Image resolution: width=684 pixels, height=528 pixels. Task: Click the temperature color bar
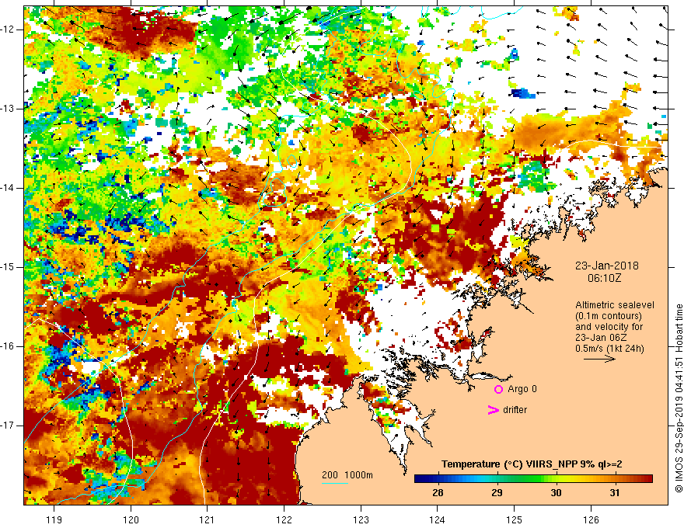click(x=533, y=479)
